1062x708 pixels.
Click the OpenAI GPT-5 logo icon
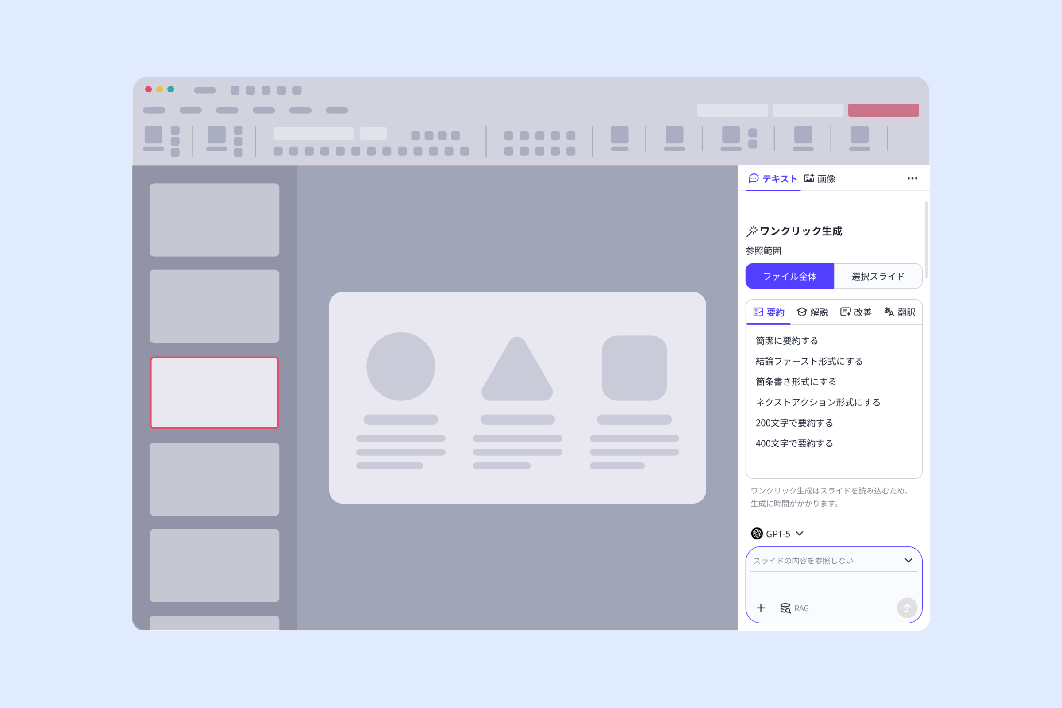pyautogui.click(x=757, y=533)
